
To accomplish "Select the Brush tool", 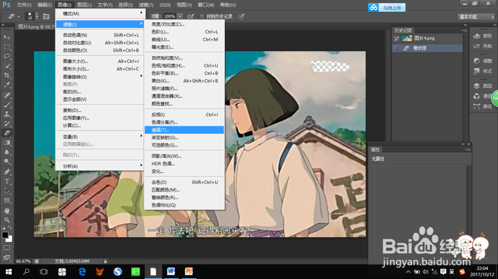I will (x=6, y=105).
